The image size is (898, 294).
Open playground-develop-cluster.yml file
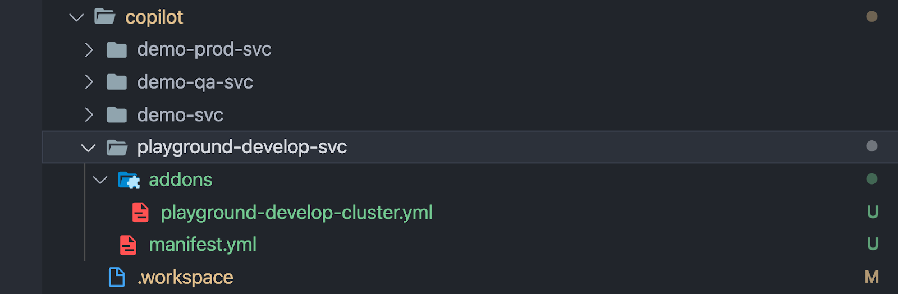(296, 213)
